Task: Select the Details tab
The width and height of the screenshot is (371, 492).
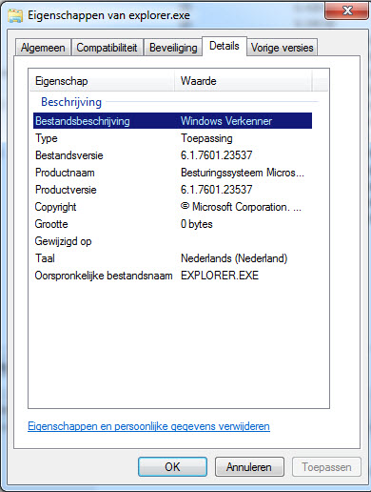Action: pyautogui.click(x=225, y=46)
